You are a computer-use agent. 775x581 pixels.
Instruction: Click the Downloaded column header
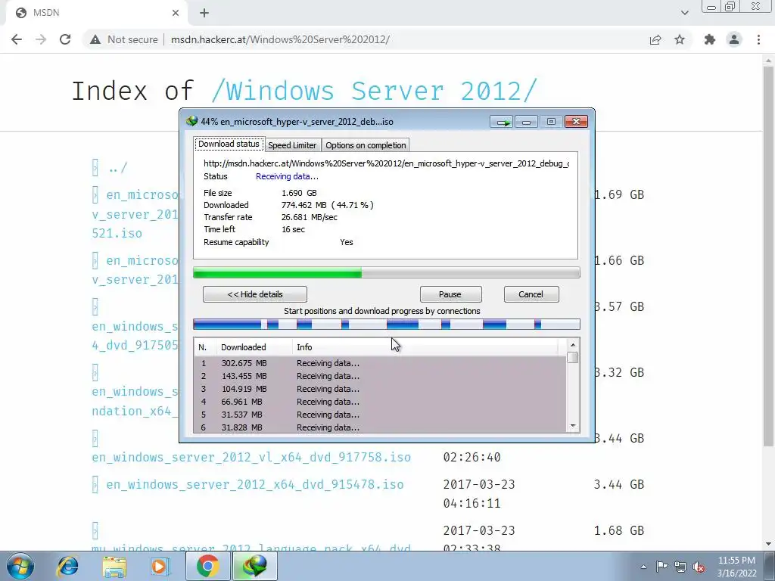(254, 347)
